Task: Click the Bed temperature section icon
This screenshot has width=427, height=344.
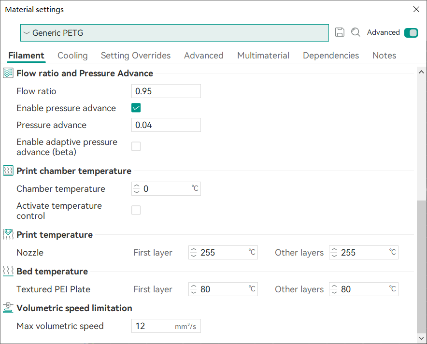Action: (8, 271)
